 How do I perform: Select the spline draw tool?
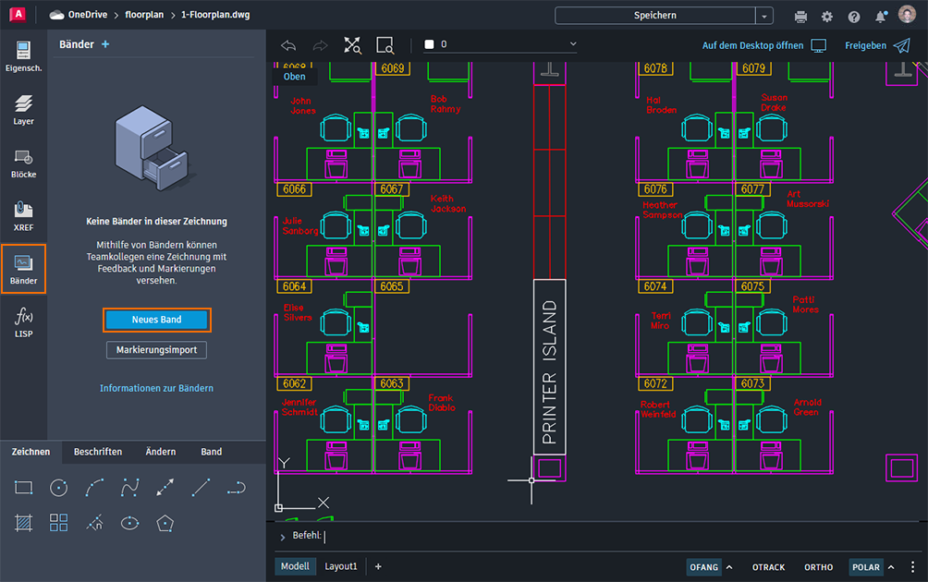[x=129, y=488]
